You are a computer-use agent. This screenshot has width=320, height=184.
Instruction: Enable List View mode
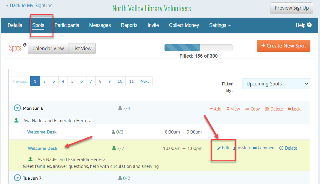click(82, 48)
